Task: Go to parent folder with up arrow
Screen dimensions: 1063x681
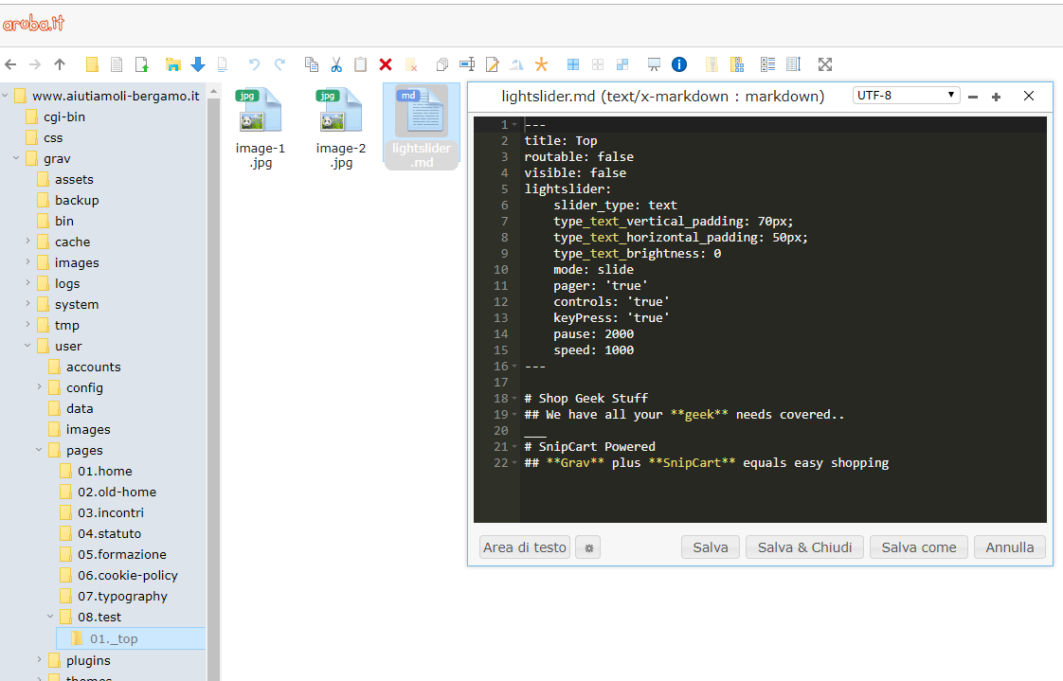Action: pos(60,64)
